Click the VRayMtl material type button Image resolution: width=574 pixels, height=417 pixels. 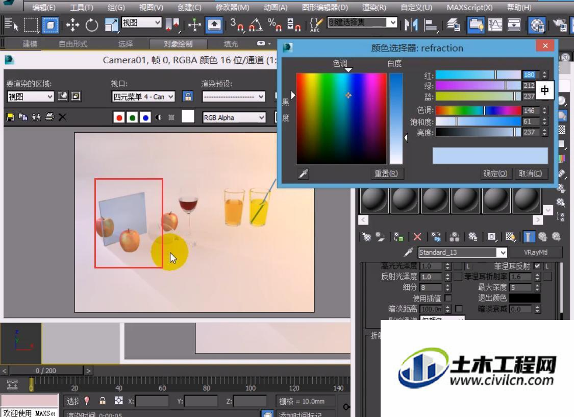[535, 252]
